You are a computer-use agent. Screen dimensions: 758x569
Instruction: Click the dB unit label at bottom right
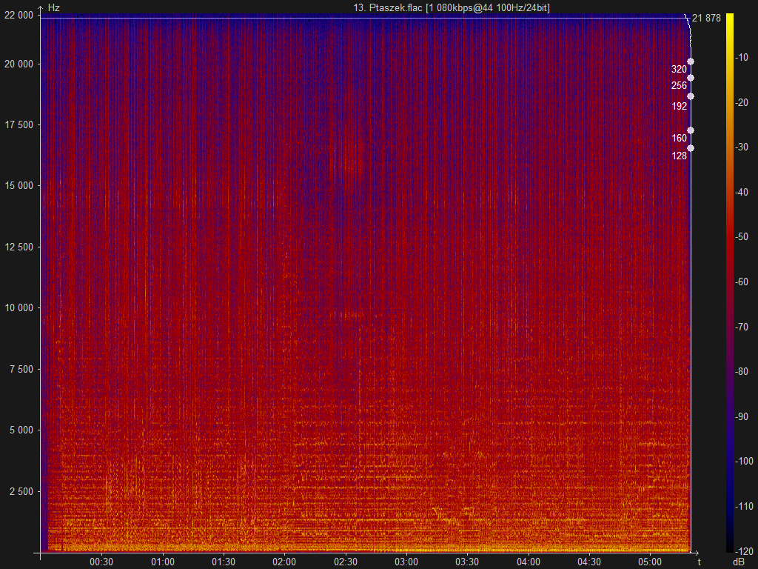pyautogui.click(x=739, y=562)
